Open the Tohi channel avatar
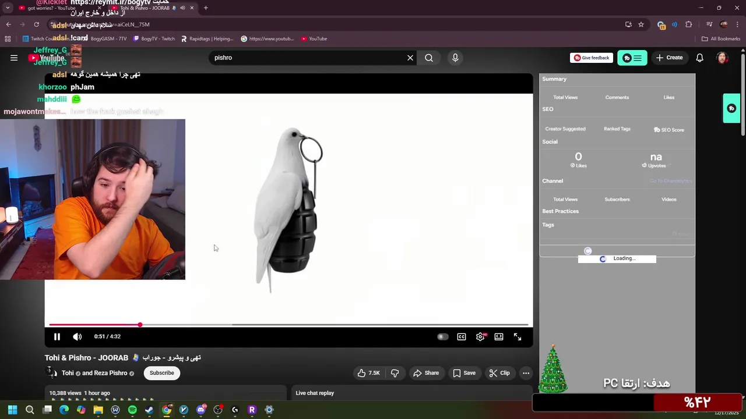 pos(51,373)
